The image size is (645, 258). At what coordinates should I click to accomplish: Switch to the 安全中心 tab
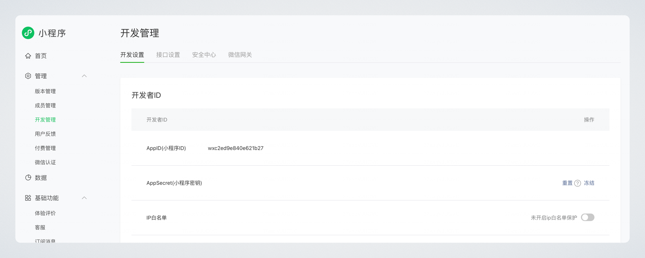(204, 55)
